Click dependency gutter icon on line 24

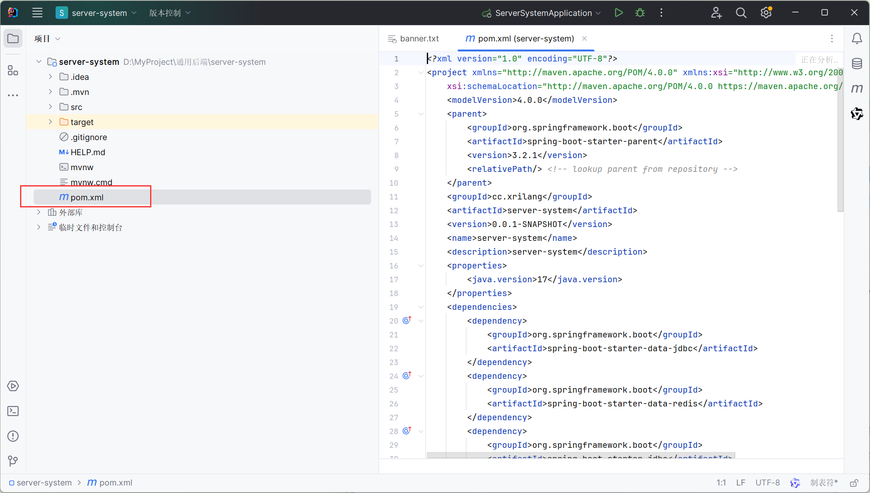point(407,375)
